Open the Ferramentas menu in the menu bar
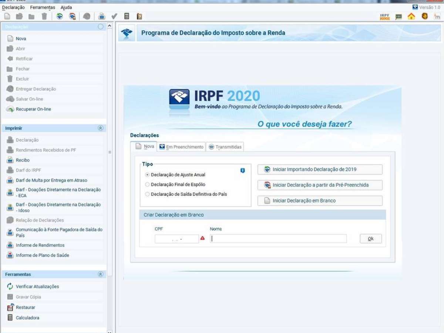The image size is (444, 333). 43,7
